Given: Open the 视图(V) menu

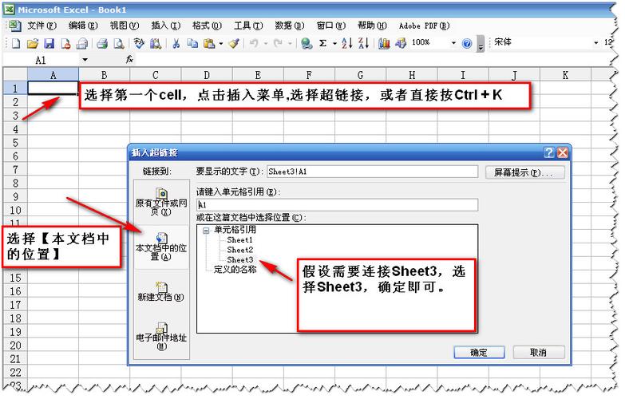Looking at the screenshot, I should click(125, 26).
